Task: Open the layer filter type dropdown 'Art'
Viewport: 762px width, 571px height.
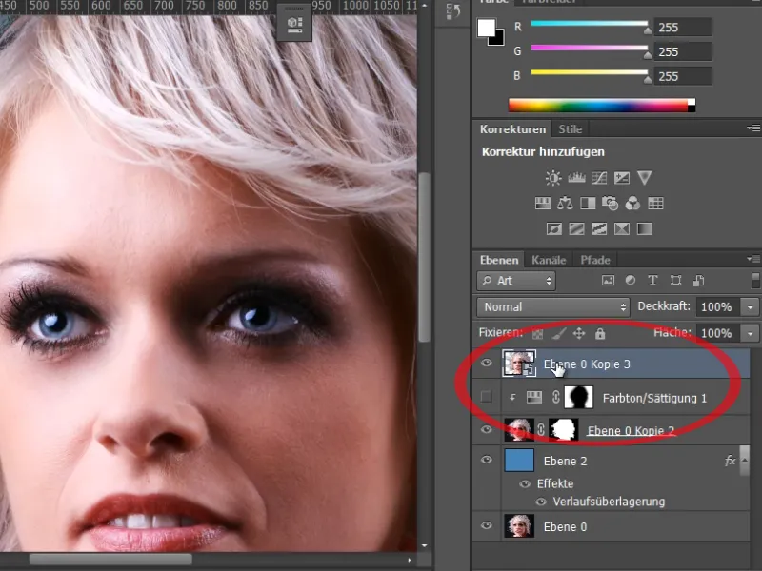Action: 516,281
